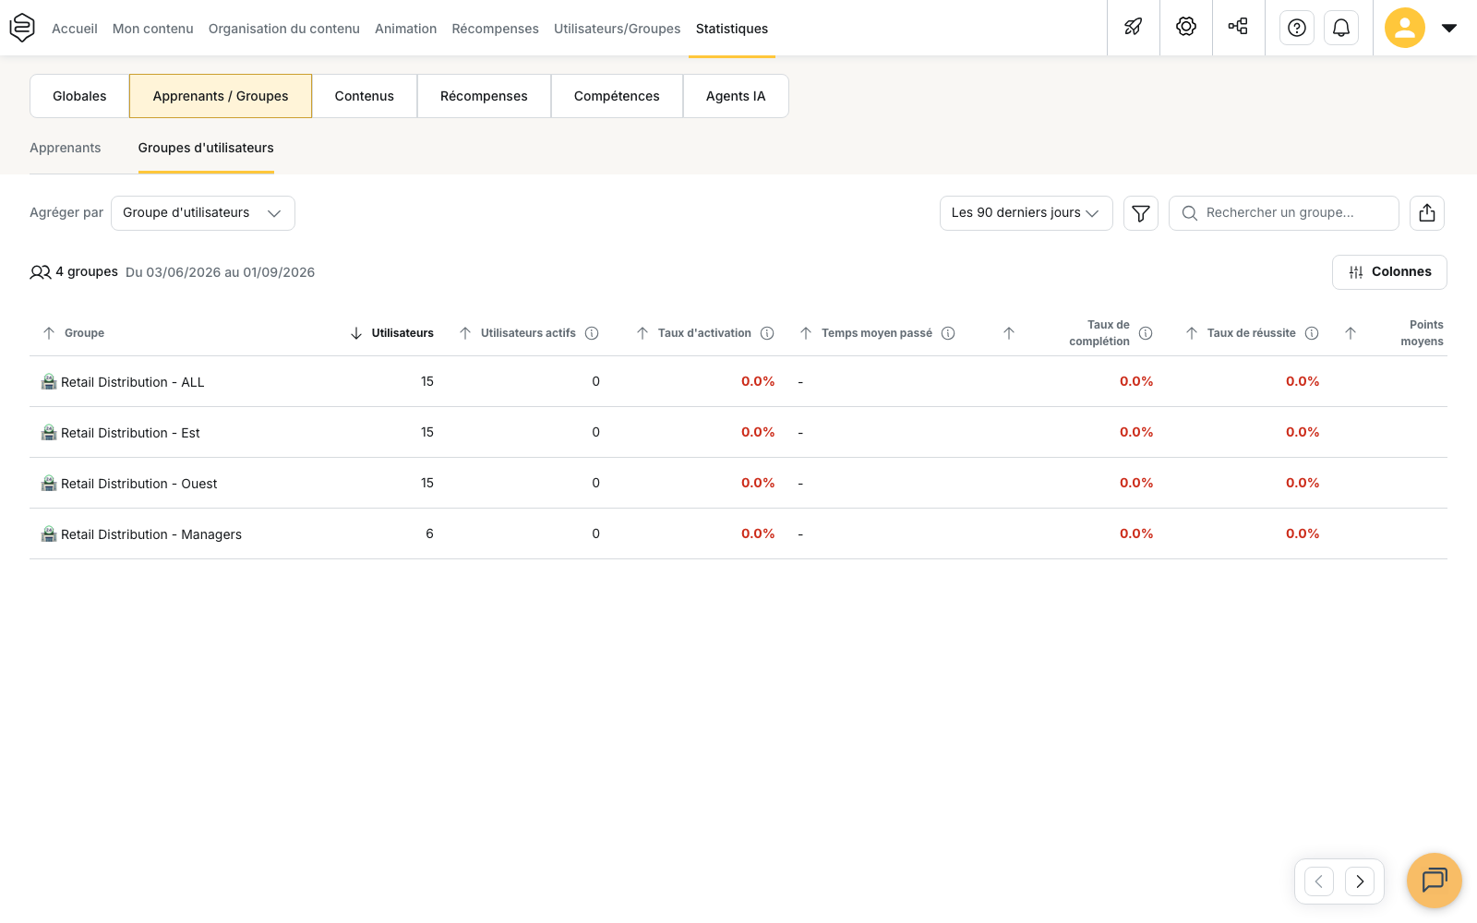The image size is (1477, 923).
Task: Open Les 90 derniers jours dropdown
Action: 1027,213
